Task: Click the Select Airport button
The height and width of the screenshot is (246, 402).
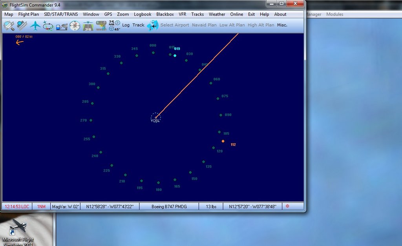Action: 175,25
